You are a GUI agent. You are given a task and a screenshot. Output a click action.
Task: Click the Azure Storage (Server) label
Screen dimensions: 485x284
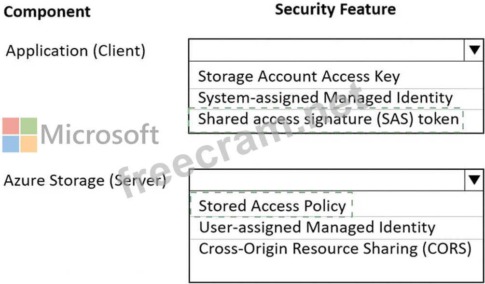[x=85, y=181]
